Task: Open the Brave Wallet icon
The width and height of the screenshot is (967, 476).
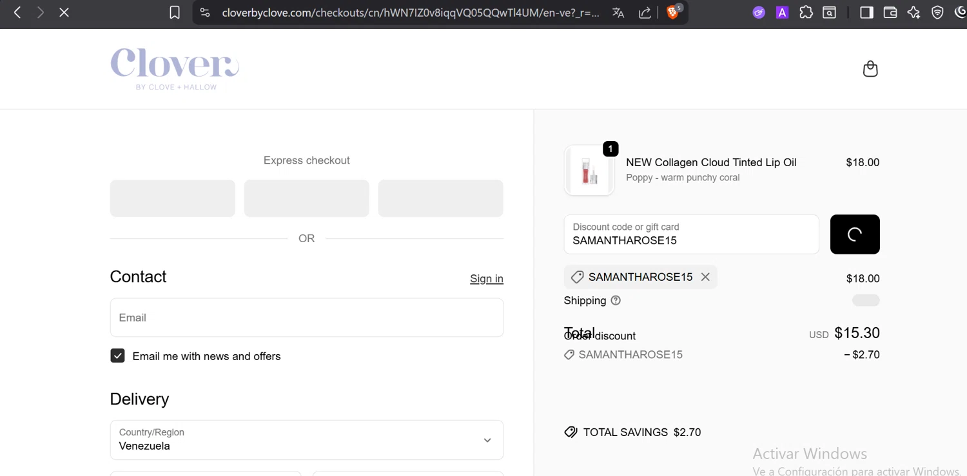Action: point(890,12)
